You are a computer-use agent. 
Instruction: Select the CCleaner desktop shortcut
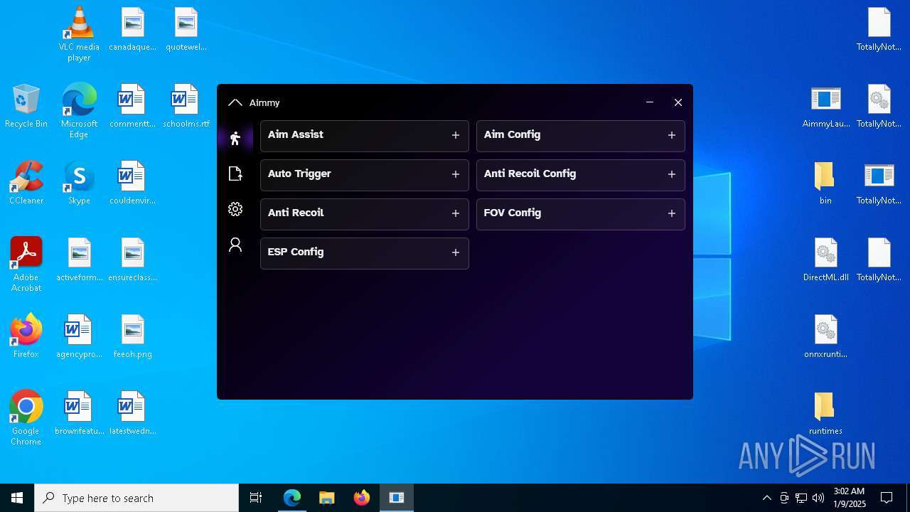[26, 182]
